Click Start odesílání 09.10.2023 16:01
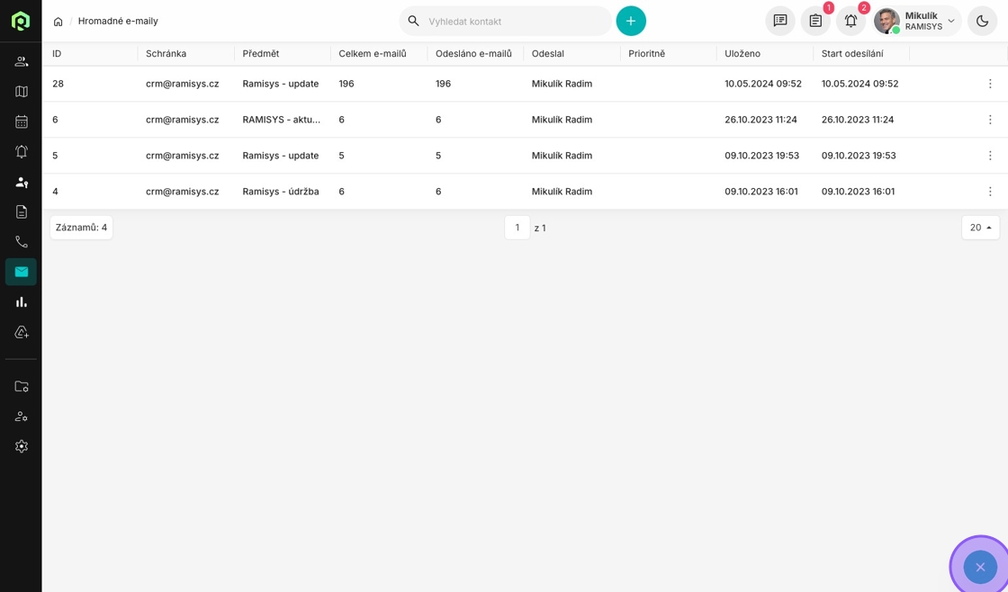This screenshot has width=1008, height=592. [x=859, y=192]
